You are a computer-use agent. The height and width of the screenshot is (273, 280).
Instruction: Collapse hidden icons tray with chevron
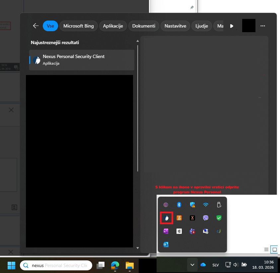pyautogui.click(x=192, y=265)
